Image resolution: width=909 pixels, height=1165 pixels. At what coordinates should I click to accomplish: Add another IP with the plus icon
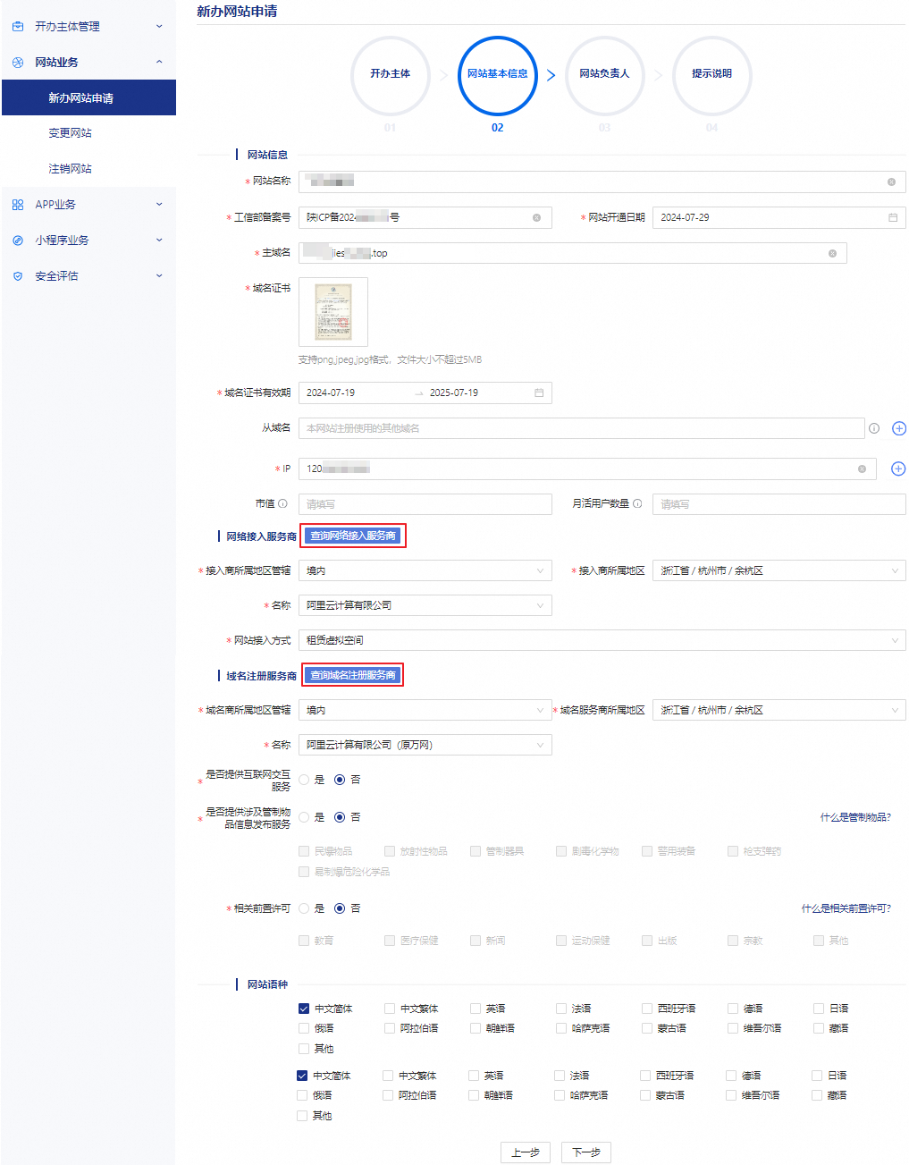[x=899, y=469]
